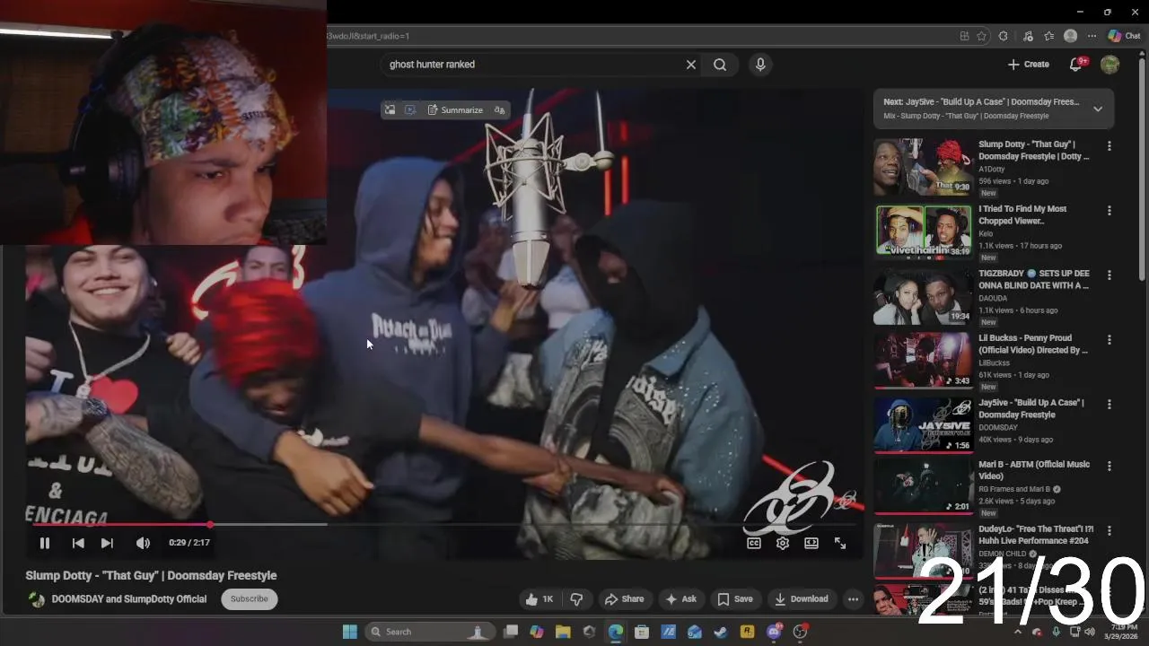This screenshot has height=646, width=1149.
Task: Expand the Next mix playlist panel
Action: point(1097,109)
